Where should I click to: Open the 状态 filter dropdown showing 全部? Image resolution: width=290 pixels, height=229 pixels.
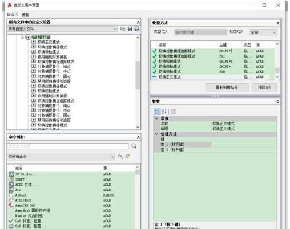(x=263, y=32)
